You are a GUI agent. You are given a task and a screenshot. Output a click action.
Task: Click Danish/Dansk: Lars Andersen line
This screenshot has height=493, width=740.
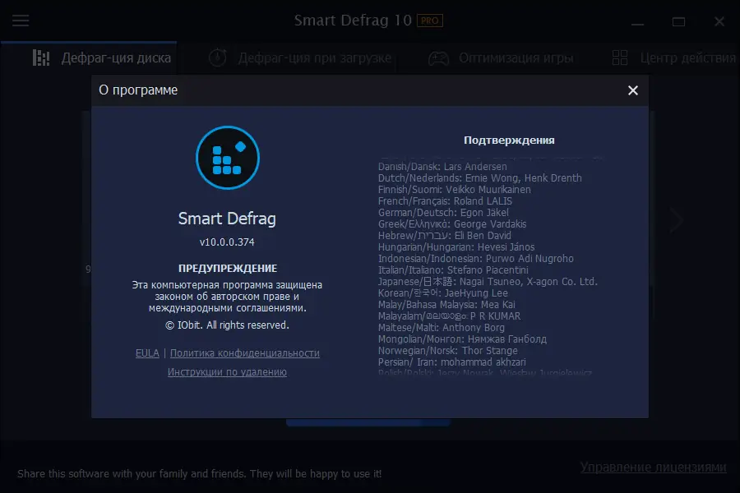442,167
